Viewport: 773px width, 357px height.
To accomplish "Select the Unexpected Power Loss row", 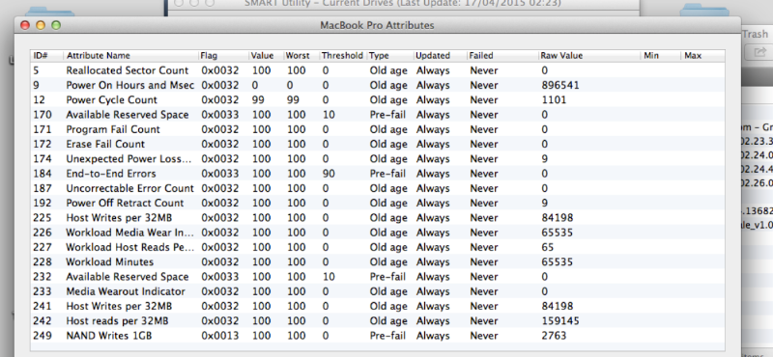I will pos(378,159).
